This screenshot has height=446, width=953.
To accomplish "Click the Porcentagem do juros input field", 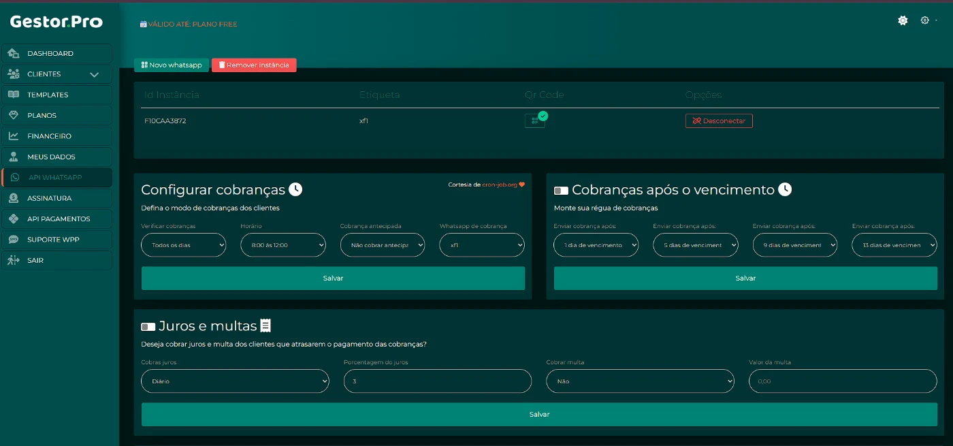I will [x=437, y=381].
